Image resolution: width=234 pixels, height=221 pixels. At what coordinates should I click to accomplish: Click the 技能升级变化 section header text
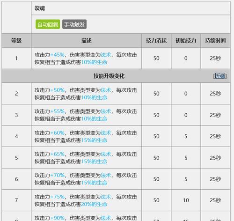point(109,76)
